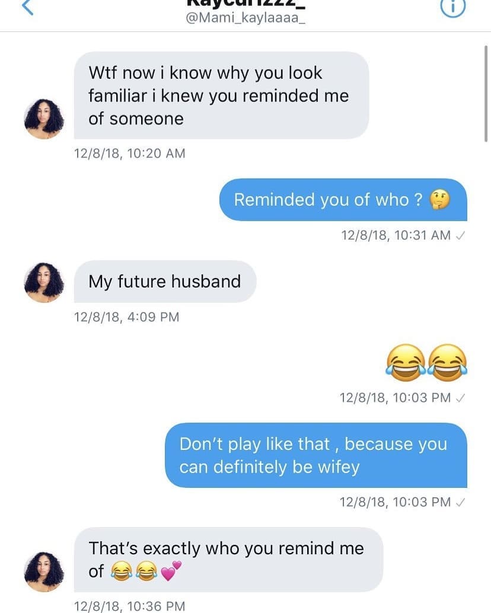Tap the 10:31 AM delivered checkmark
The width and height of the screenshot is (491, 613).
pos(460,235)
